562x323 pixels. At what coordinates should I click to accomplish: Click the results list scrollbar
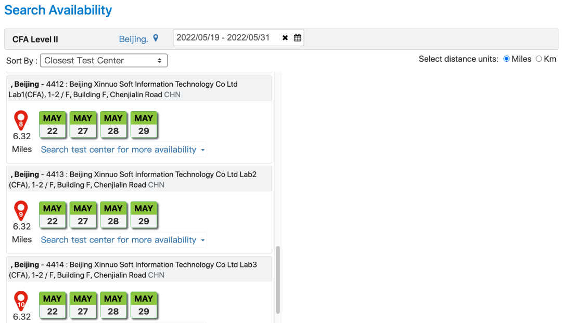tap(277, 279)
